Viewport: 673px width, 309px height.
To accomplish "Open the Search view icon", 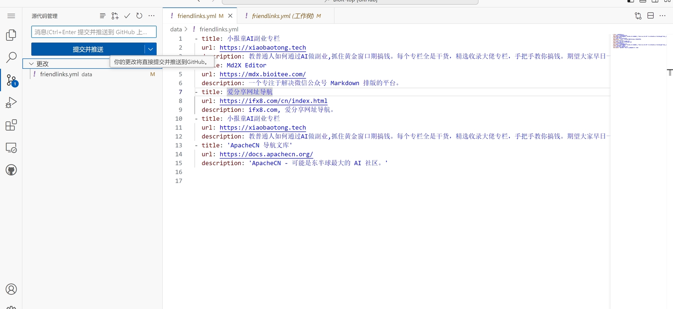I will (11, 57).
